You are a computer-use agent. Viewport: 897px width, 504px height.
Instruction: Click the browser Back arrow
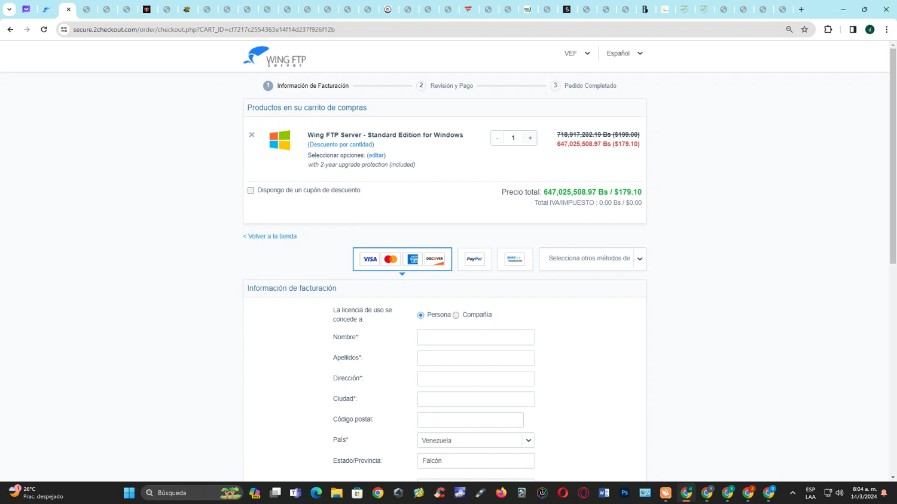pyautogui.click(x=10, y=29)
